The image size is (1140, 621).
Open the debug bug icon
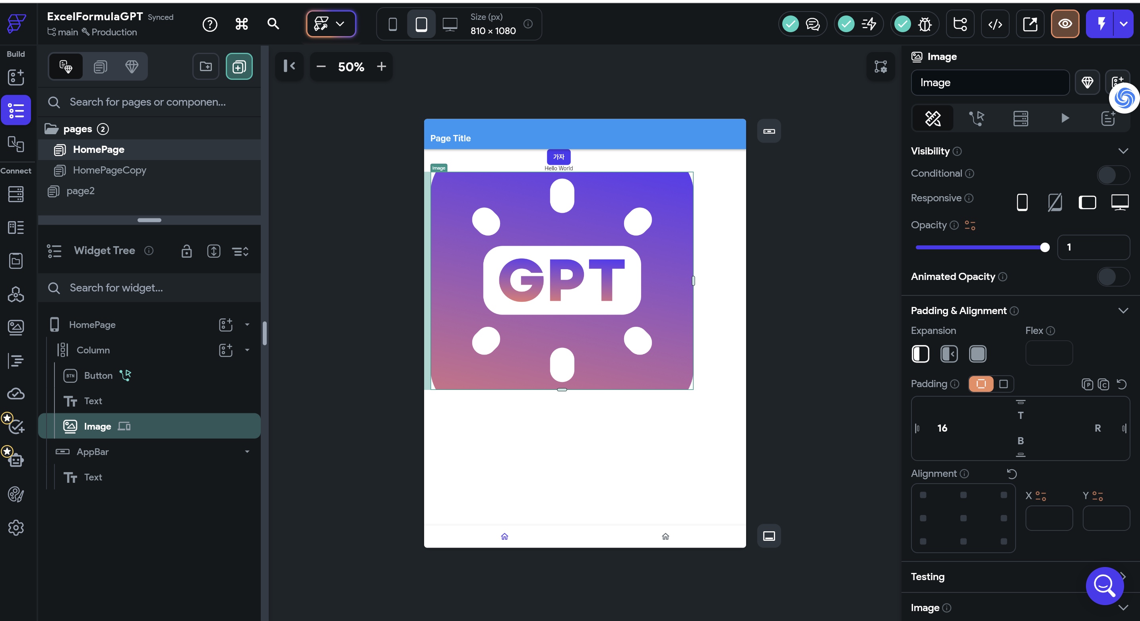click(x=925, y=24)
